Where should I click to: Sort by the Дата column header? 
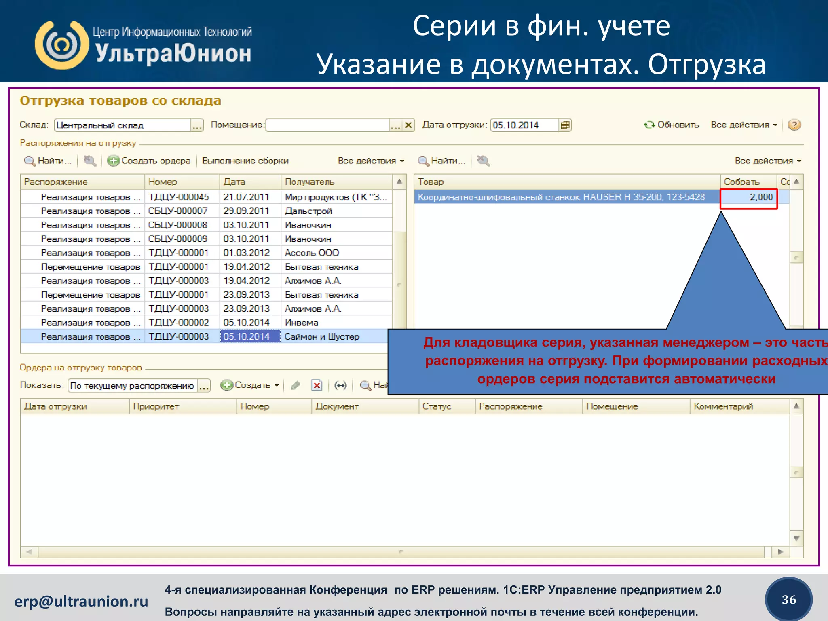[x=251, y=182]
